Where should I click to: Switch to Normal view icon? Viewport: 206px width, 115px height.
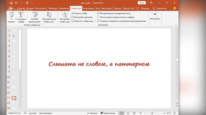122,113
